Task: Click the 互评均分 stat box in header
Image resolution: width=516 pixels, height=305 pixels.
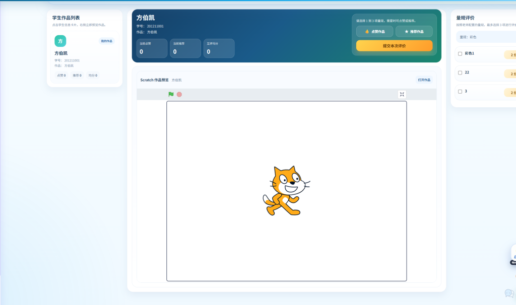Action: point(219,48)
